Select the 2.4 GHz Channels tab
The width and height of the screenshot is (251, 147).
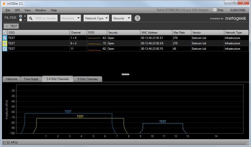58,79
